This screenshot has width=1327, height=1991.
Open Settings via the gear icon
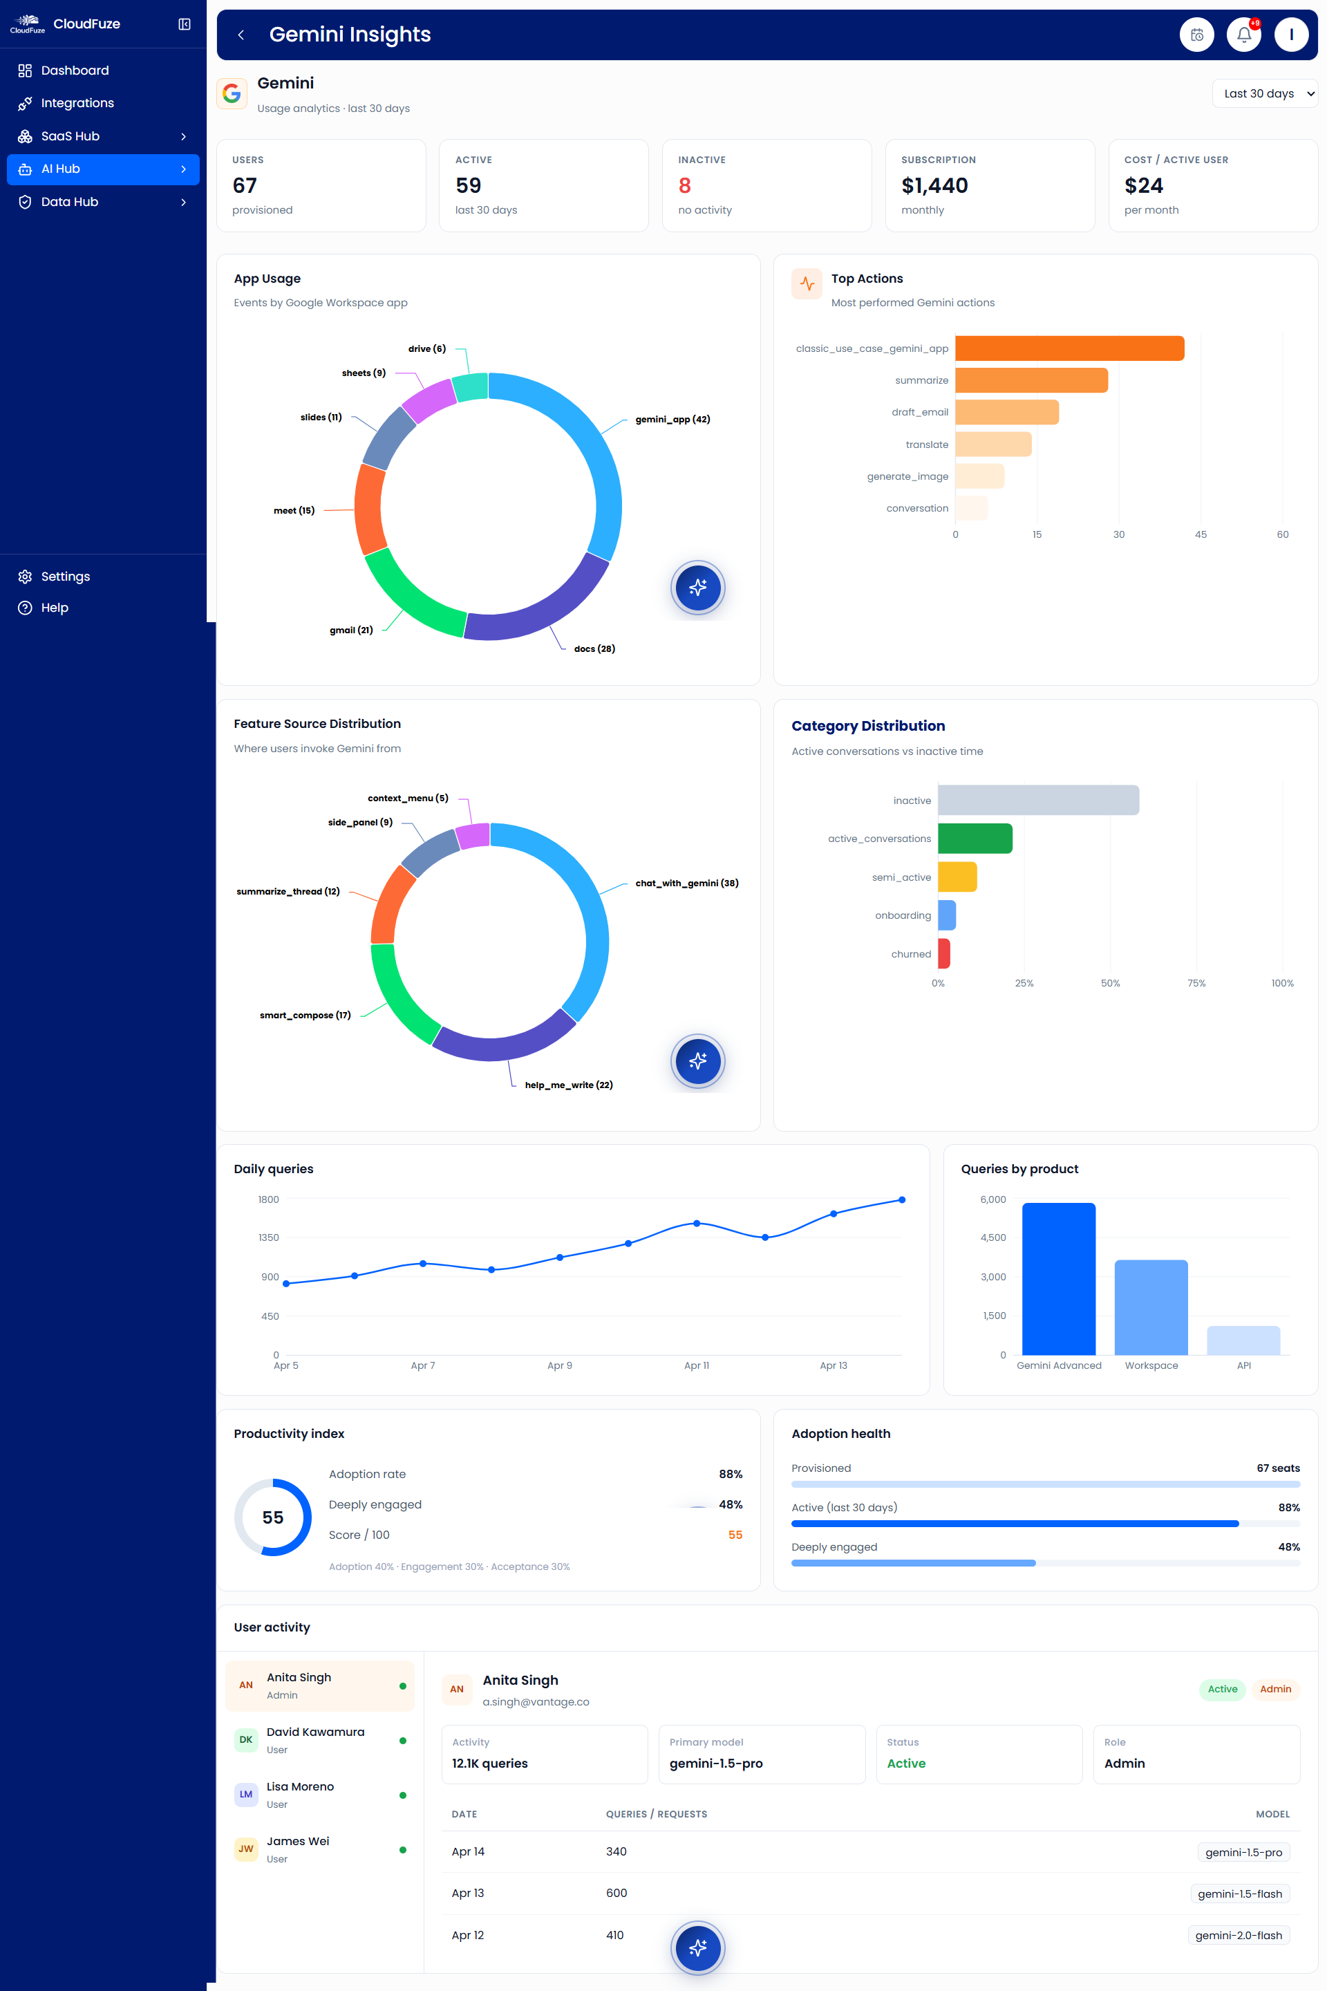26,577
